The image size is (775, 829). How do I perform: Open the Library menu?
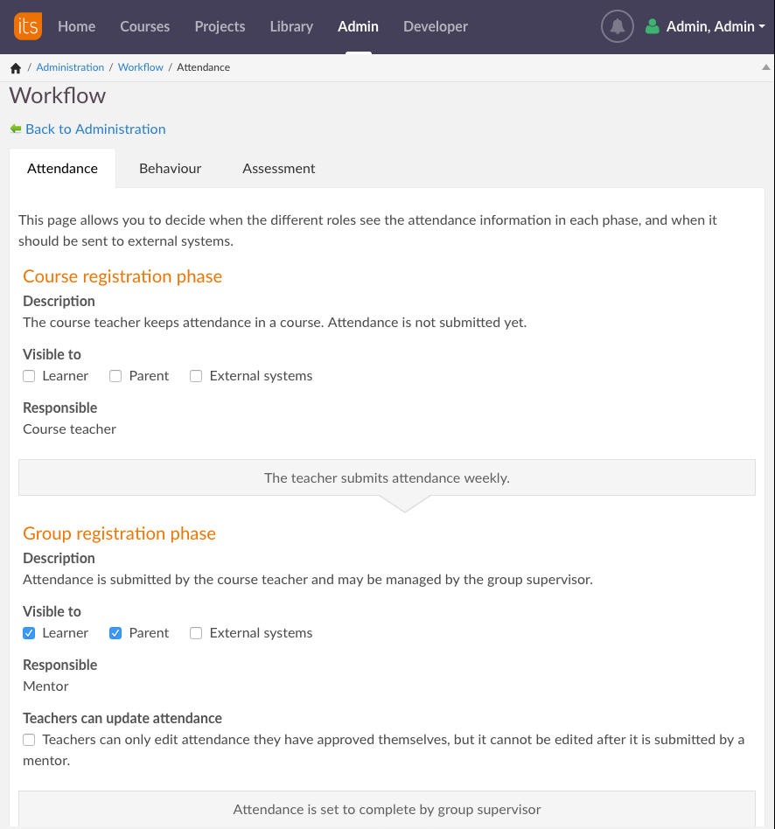point(291,26)
